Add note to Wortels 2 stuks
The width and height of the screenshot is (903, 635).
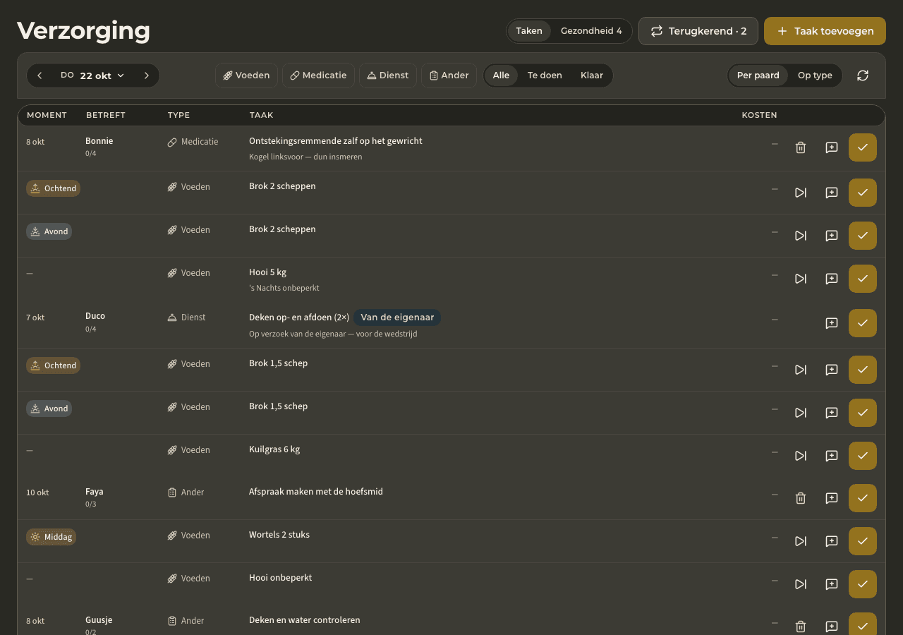[832, 541]
